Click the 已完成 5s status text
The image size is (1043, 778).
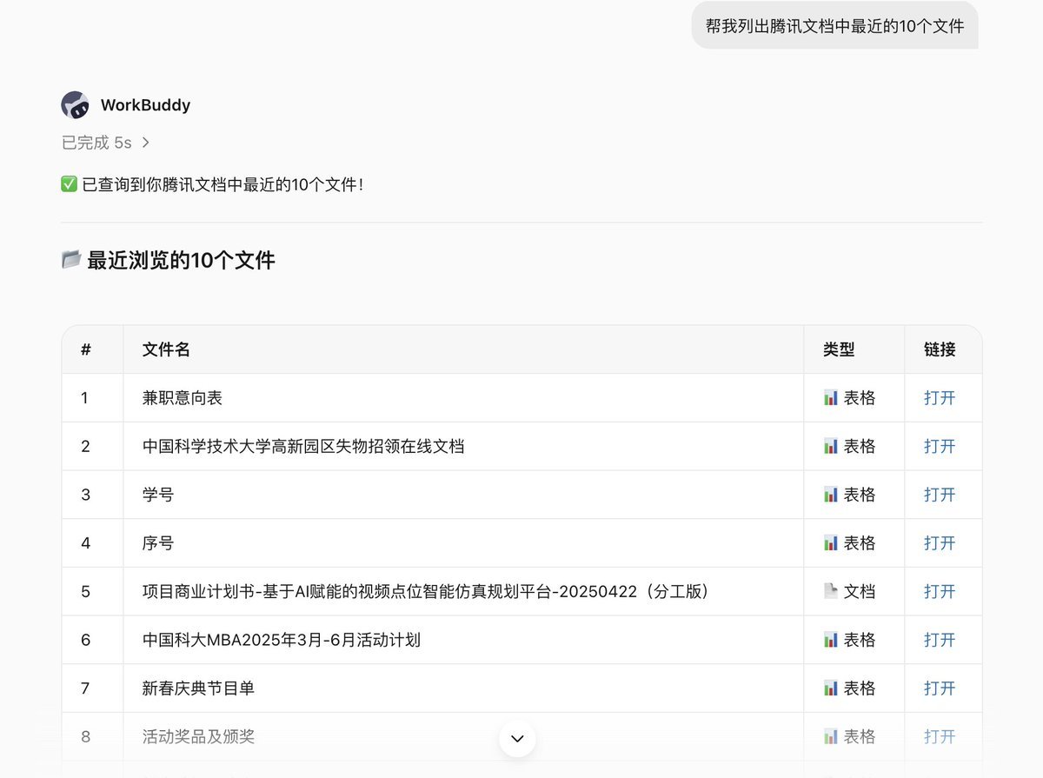coord(96,143)
